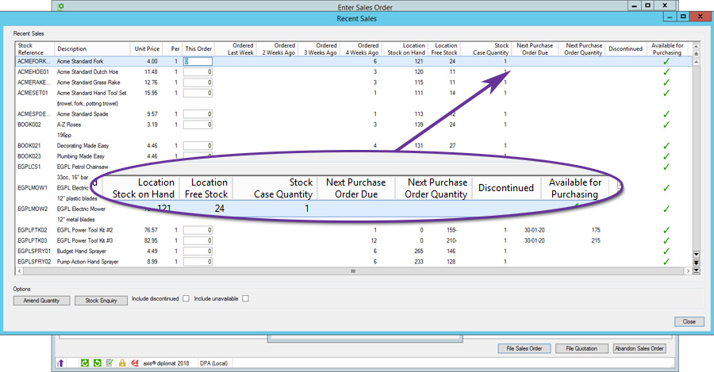Click the vertical scrollbar single down arrow

[697, 255]
